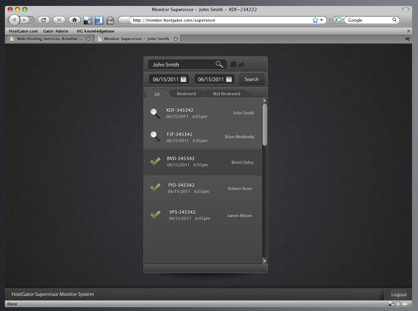
Task: Click the green checkmark for VFS-345342
Action: click(x=155, y=215)
